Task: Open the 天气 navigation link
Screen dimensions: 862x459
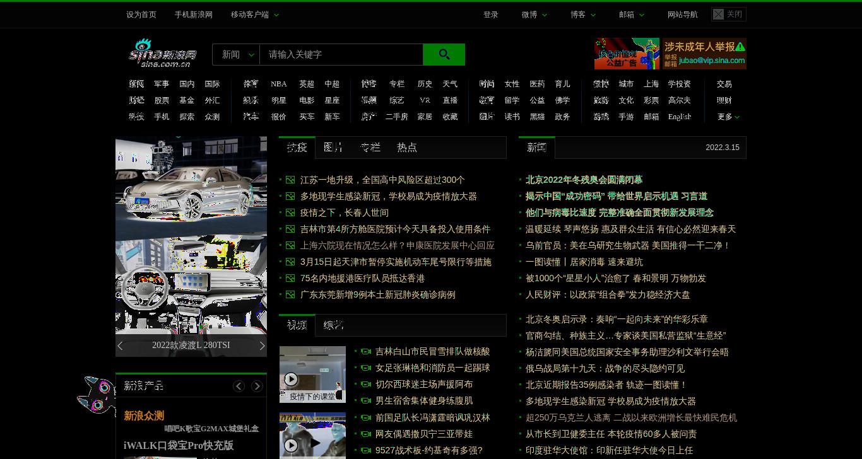Action: click(x=450, y=84)
